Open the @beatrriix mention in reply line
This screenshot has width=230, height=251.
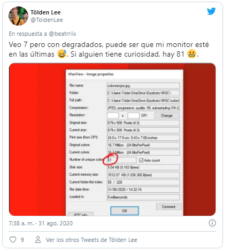pyautogui.click(x=63, y=34)
